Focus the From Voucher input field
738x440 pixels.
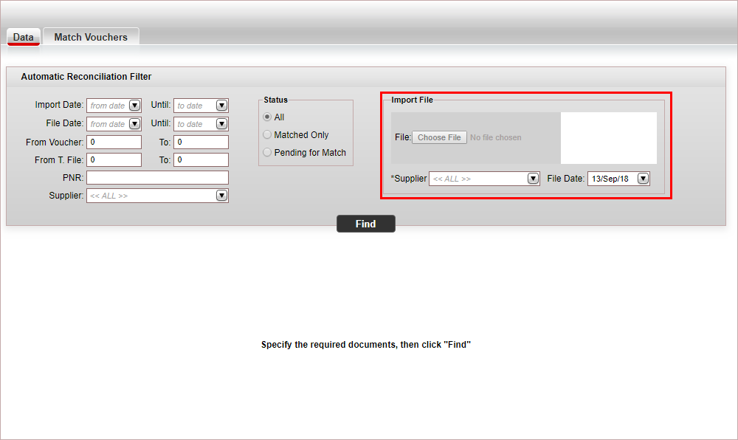pos(114,142)
